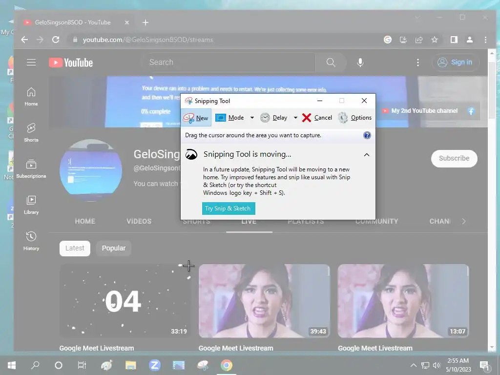The image size is (500, 375).
Task: Switch to the channel VIDEOS tab
Action: pyautogui.click(x=139, y=221)
